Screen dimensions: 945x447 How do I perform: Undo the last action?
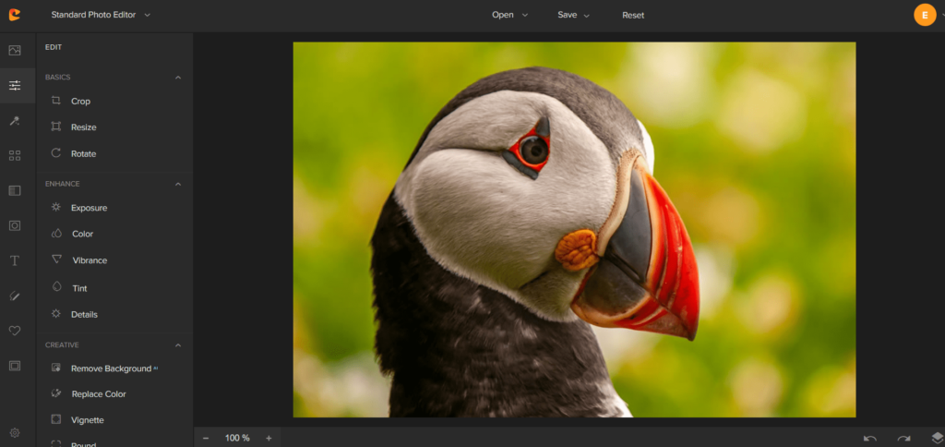point(869,439)
